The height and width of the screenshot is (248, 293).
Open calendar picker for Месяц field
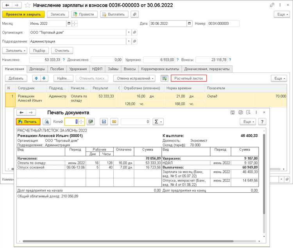tap(69, 23)
